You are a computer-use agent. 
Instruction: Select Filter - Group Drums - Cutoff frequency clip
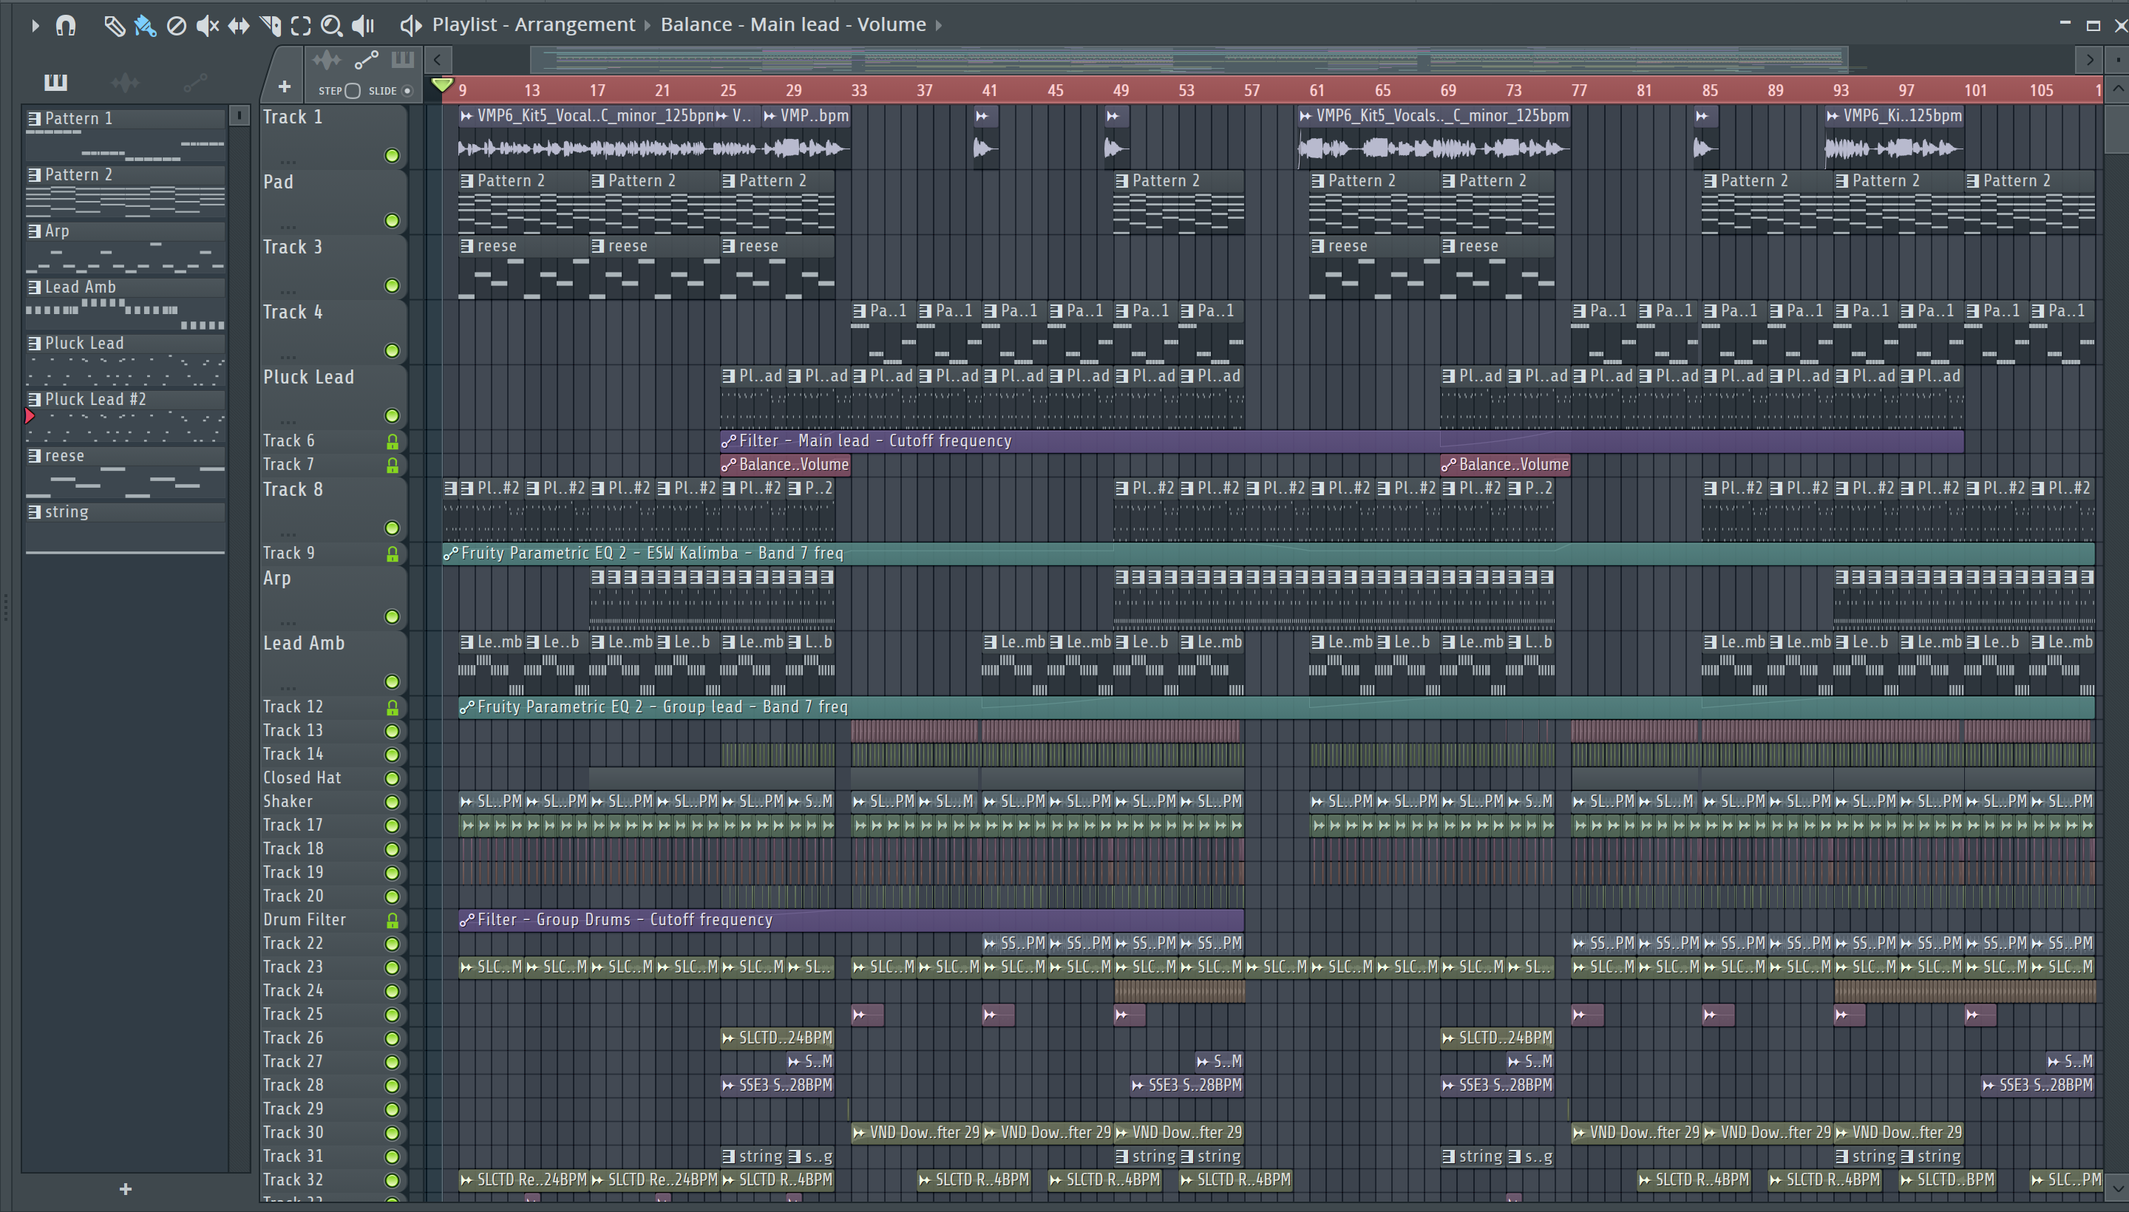coord(851,919)
